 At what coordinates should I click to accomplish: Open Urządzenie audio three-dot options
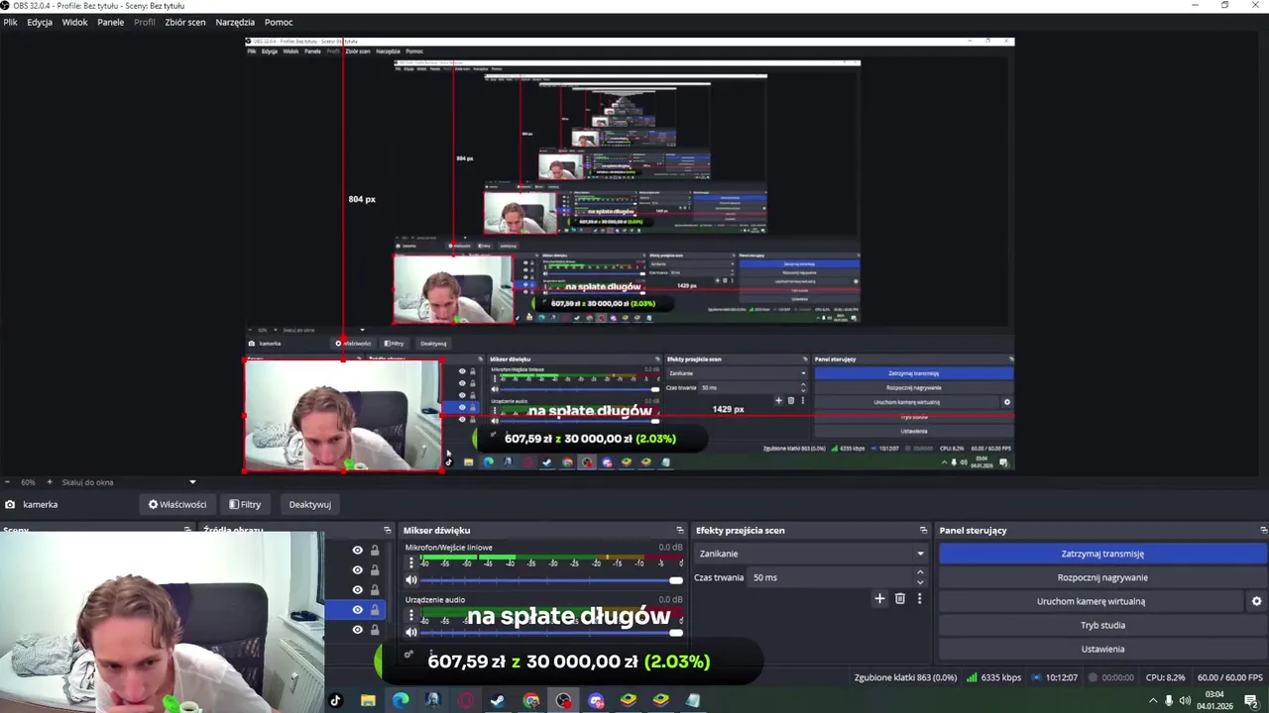click(x=411, y=615)
